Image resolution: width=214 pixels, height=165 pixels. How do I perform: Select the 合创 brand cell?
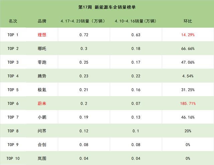pyautogui.click(x=42, y=145)
